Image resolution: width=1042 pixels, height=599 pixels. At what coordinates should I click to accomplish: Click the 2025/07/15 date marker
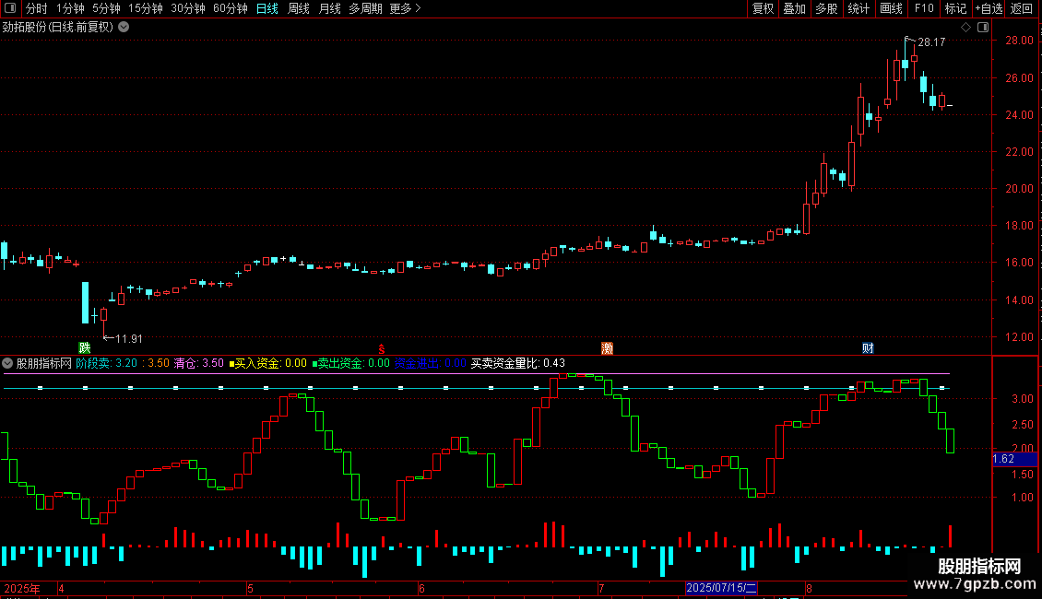tap(721, 588)
